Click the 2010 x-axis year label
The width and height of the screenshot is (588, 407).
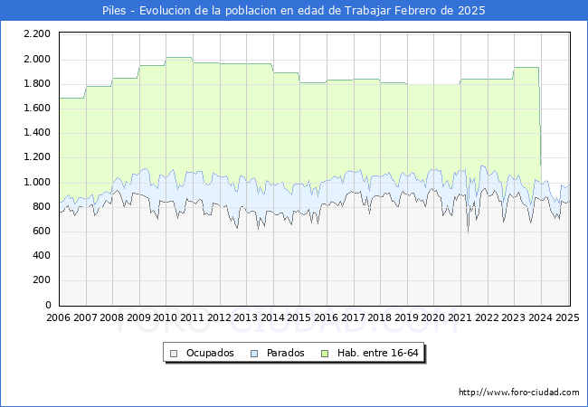166,317
